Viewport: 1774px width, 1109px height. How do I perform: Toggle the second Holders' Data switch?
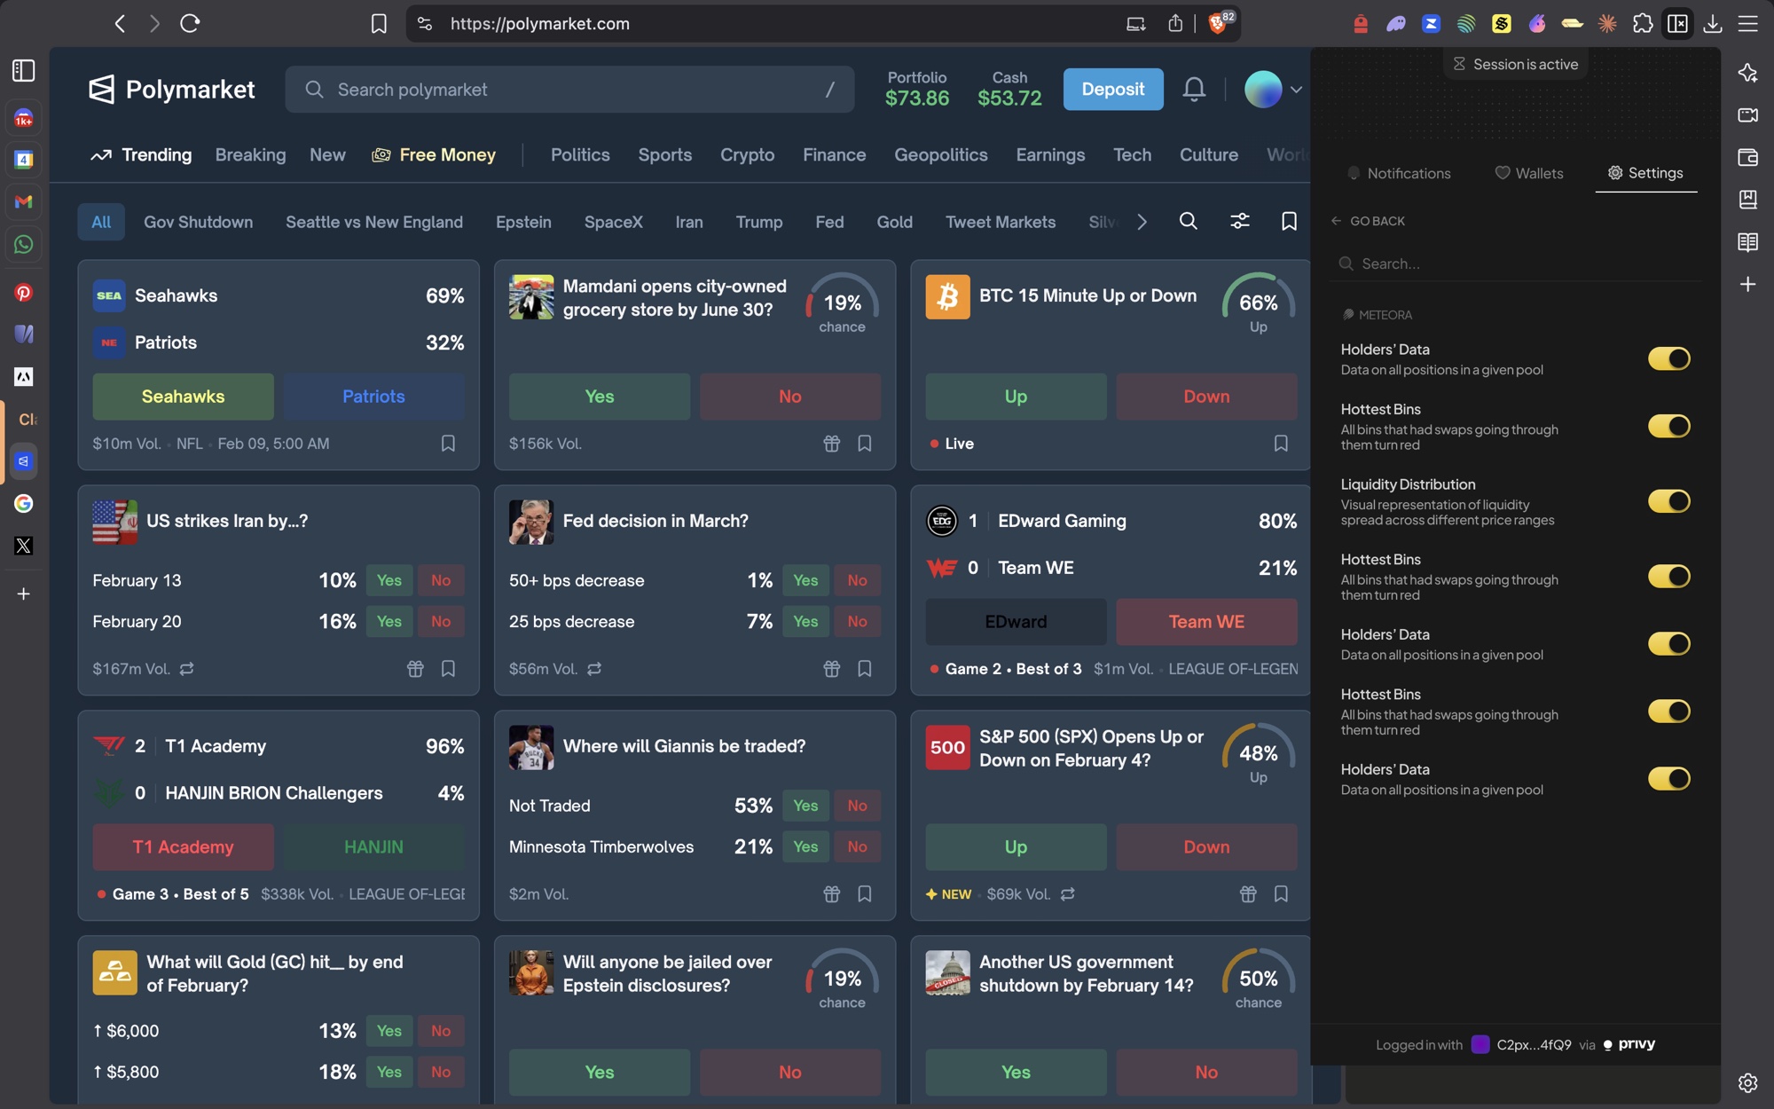click(x=1668, y=643)
